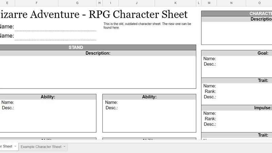Select column F header
Screen dimensions: 272x153
36,3
